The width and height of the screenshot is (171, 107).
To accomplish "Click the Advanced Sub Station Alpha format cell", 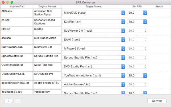I will click(47, 13).
